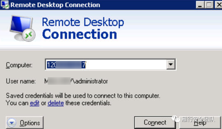The height and width of the screenshot is (129, 222).
Task: Click the window title bar text
Action: click(x=55, y=5)
